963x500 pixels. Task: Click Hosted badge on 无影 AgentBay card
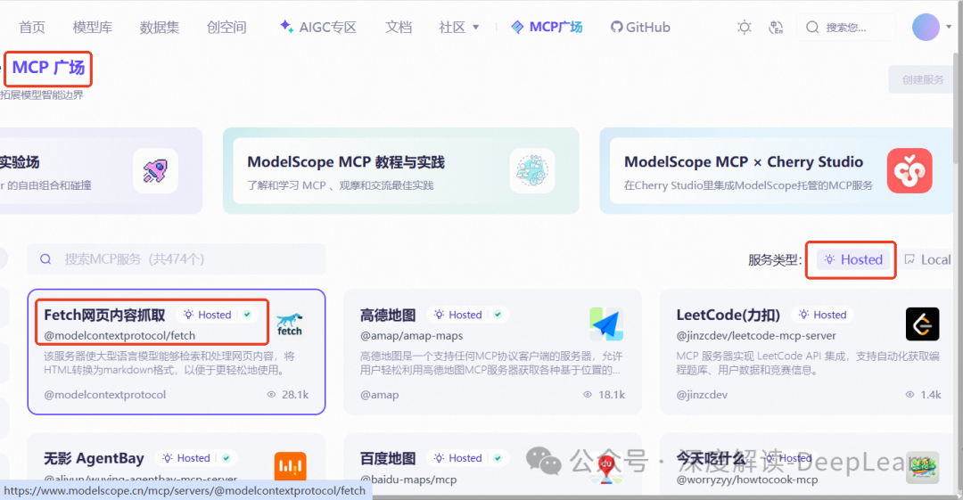[186, 458]
